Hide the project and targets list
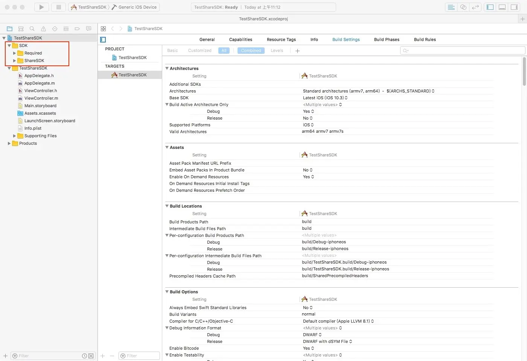Image resolution: width=527 pixels, height=361 pixels. (103, 39)
